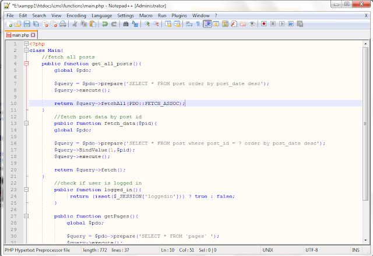This screenshot has width=373, height=256.
Task: Open Find with the binoculars icon
Action: 126,24
